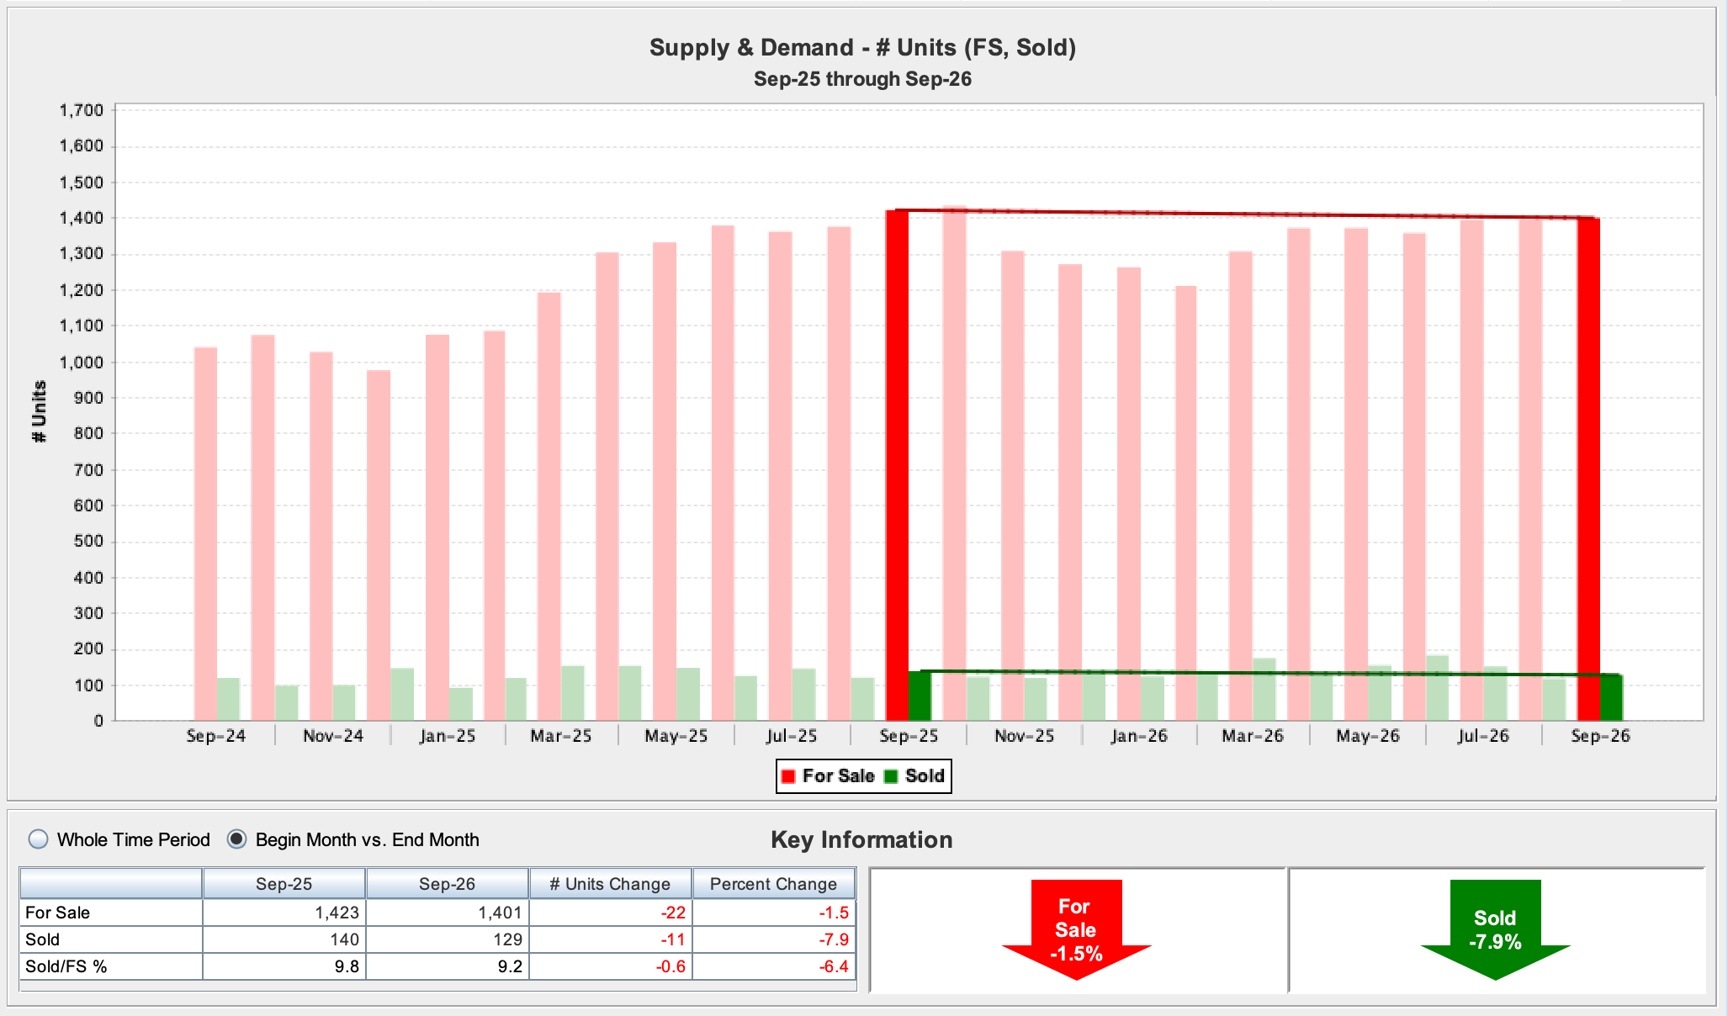Click the -7.9 percent change cell
The width and height of the screenshot is (1728, 1016).
(773, 939)
